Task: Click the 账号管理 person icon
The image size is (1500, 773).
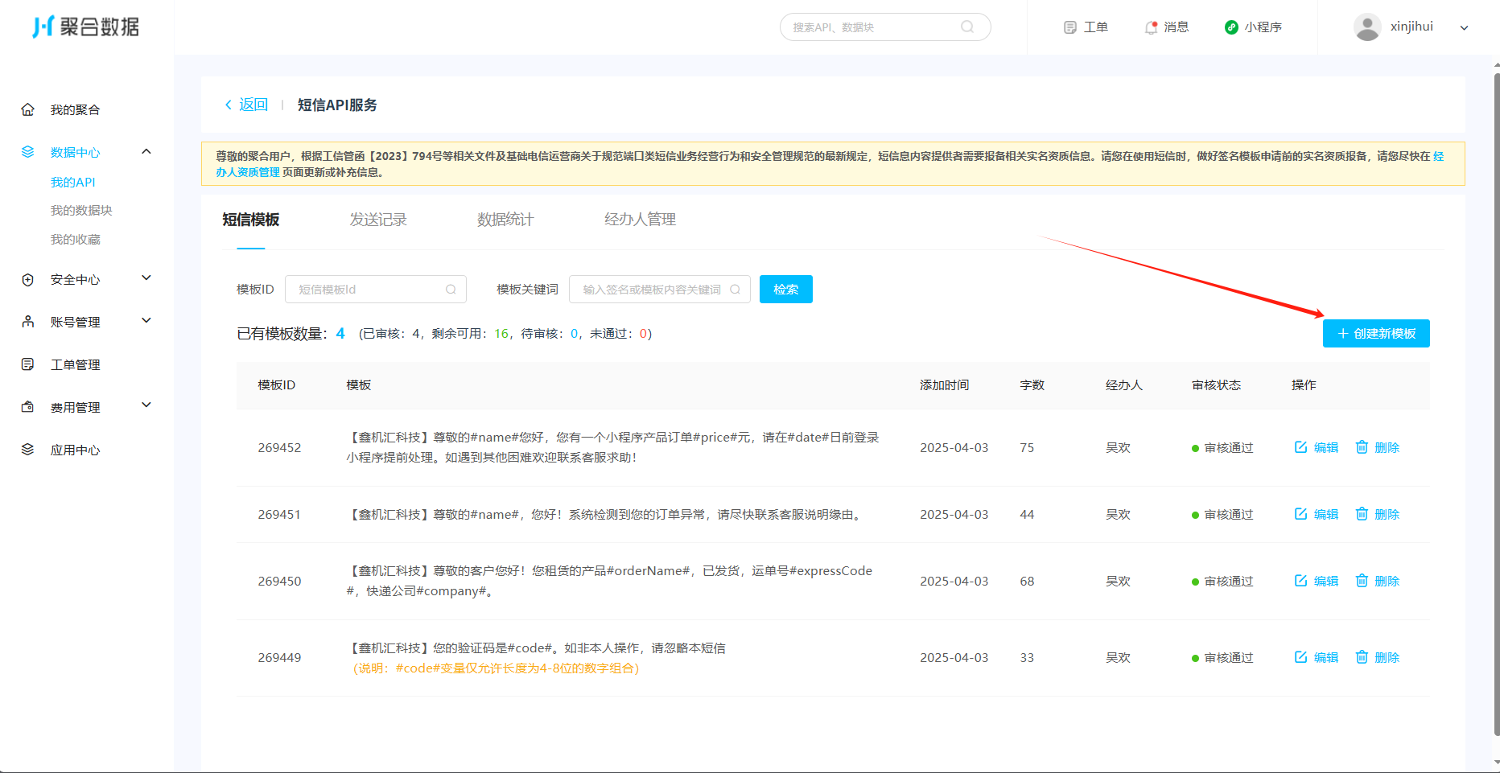Action: tap(27, 322)
